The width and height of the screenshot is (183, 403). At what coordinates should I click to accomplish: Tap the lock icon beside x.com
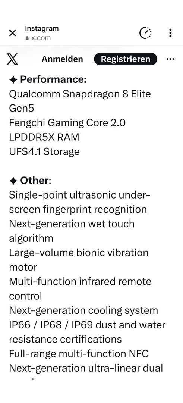(27, 38)
